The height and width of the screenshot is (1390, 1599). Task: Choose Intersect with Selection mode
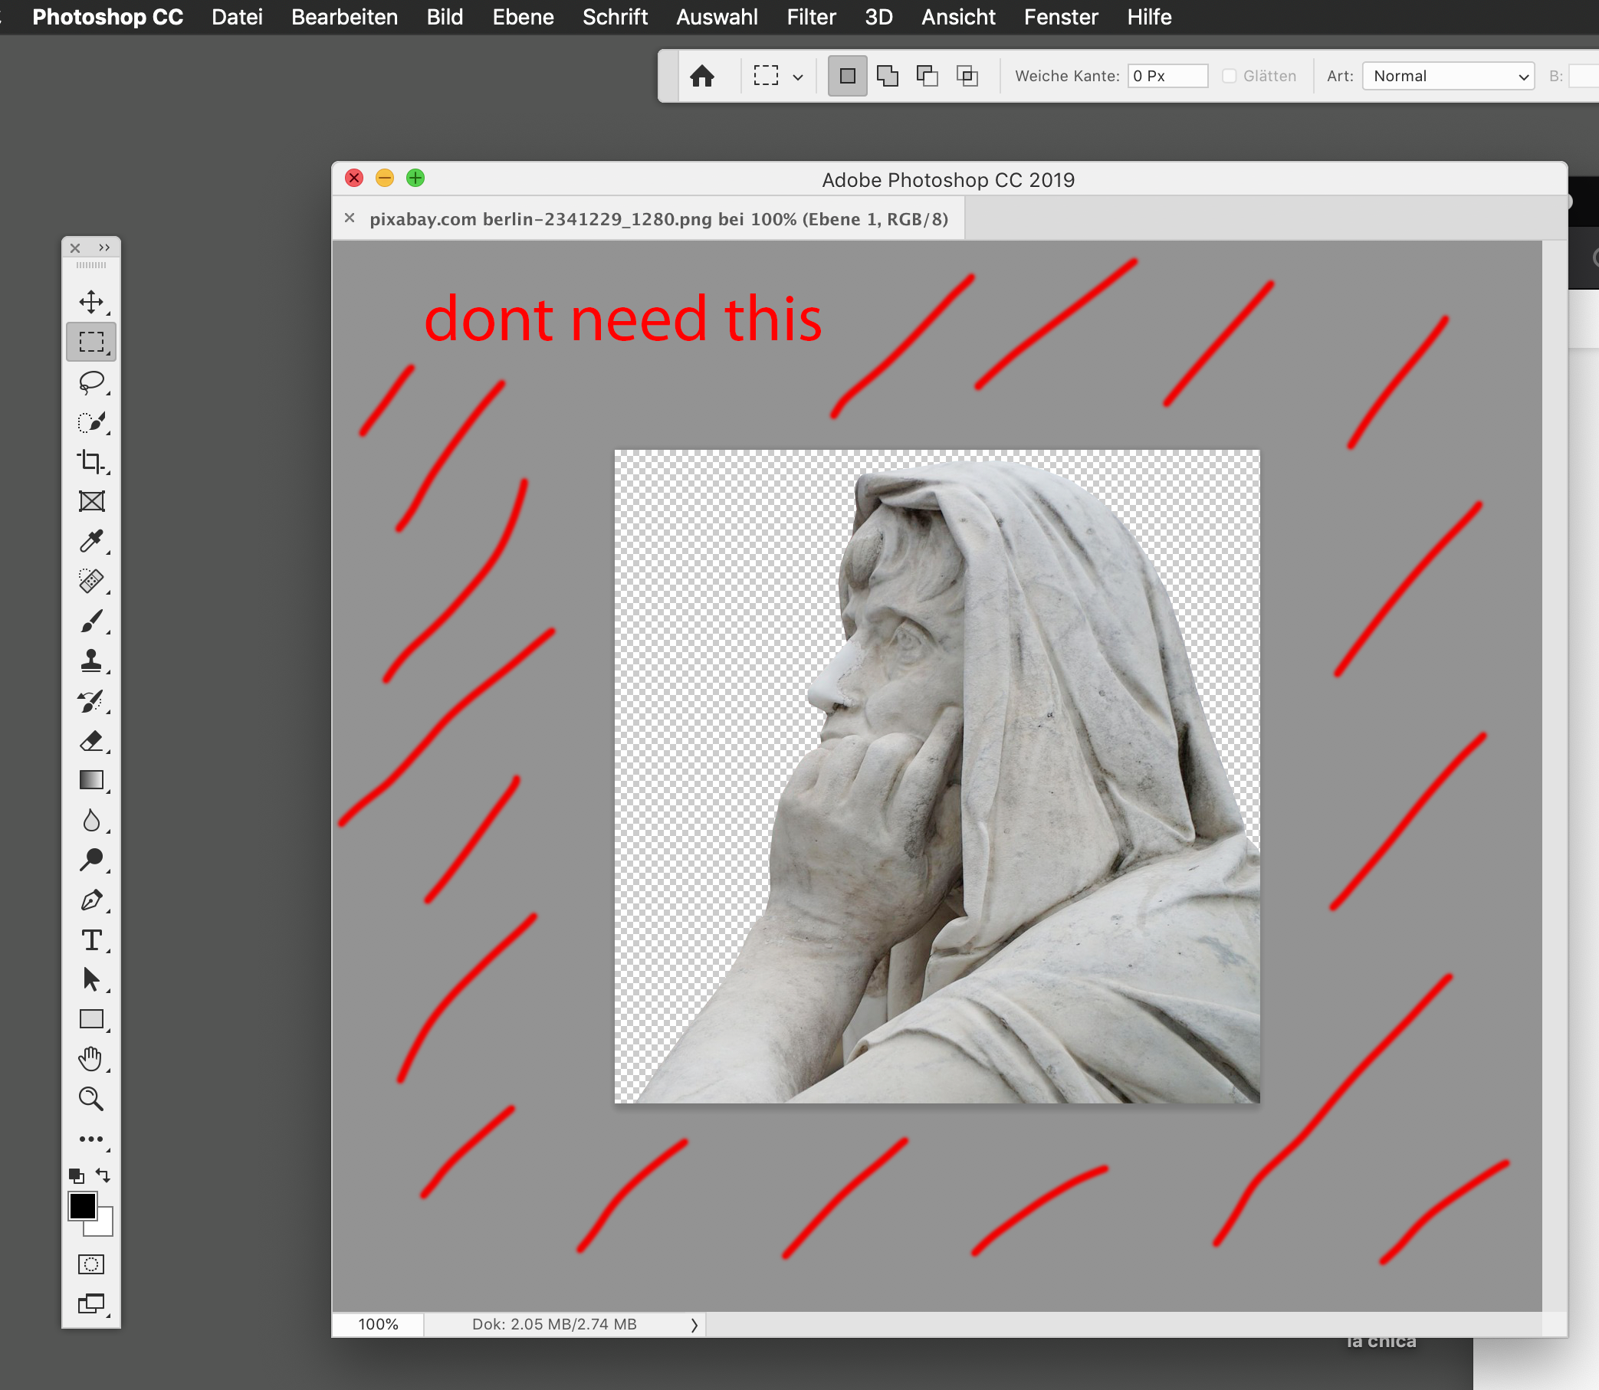[x=967, y=76]
